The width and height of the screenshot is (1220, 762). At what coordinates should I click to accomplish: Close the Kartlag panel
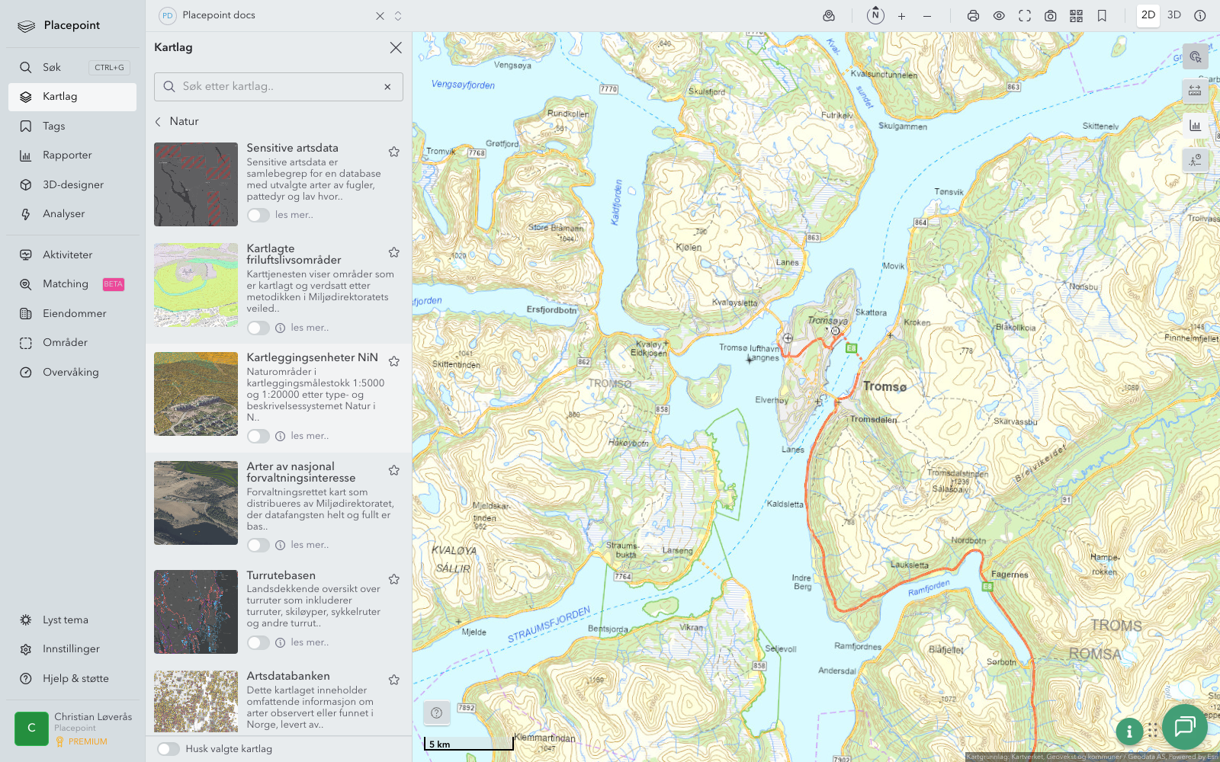[396, 47]
